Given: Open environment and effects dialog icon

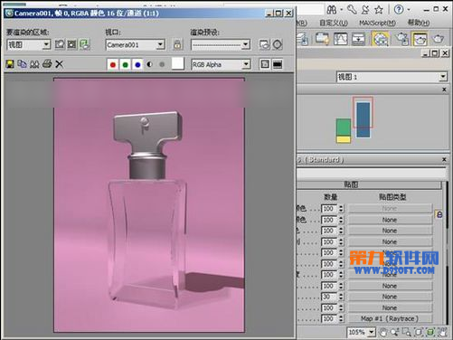Looking at the screenshot, I should (278, 44).
